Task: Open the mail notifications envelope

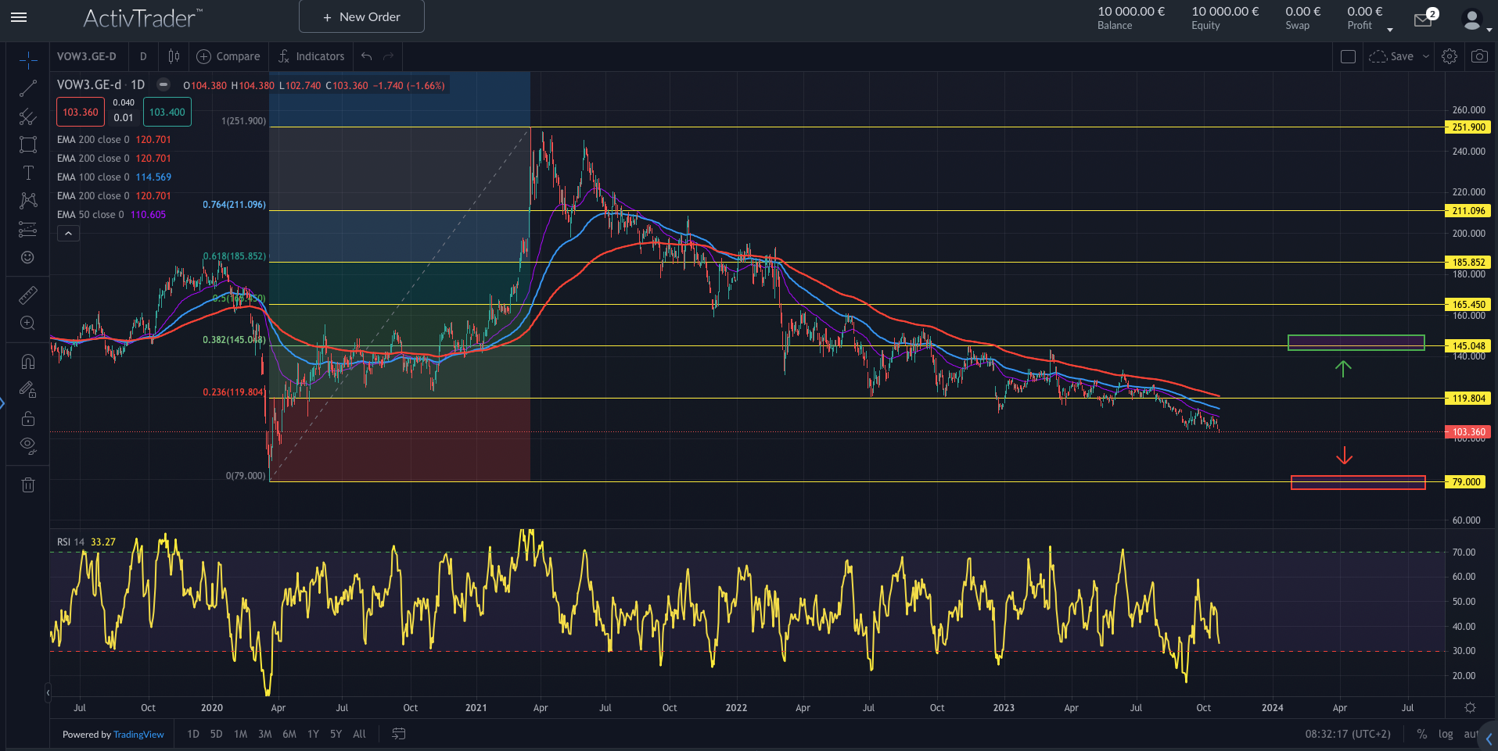Action: pos(1423,20)
